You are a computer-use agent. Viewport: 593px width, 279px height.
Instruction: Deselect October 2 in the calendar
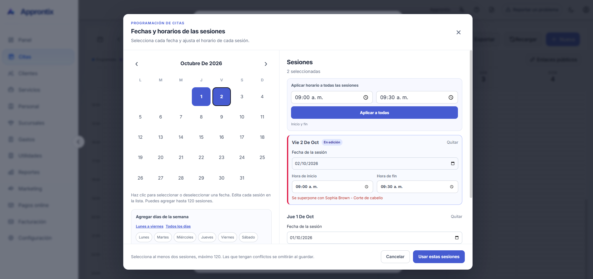[x=221, y=97]
